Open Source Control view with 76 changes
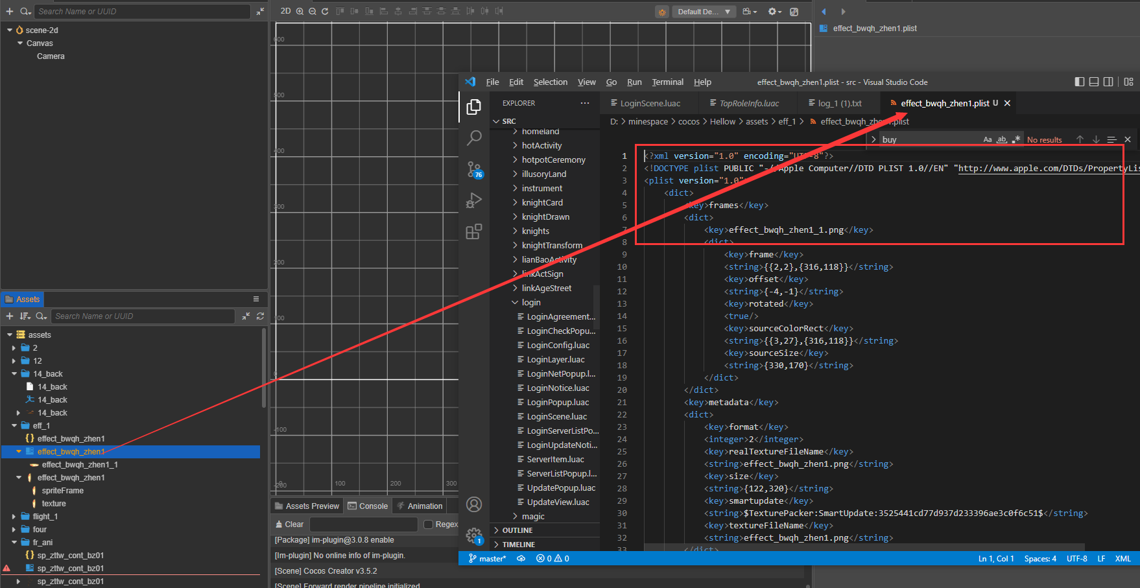The height and width of the screenshot is (588, 1140). coord(475,170)
